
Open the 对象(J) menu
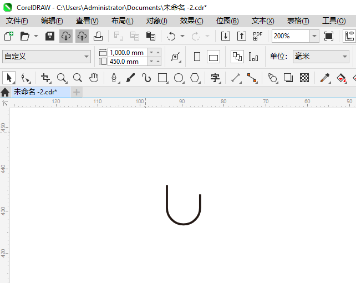point(157,21)
